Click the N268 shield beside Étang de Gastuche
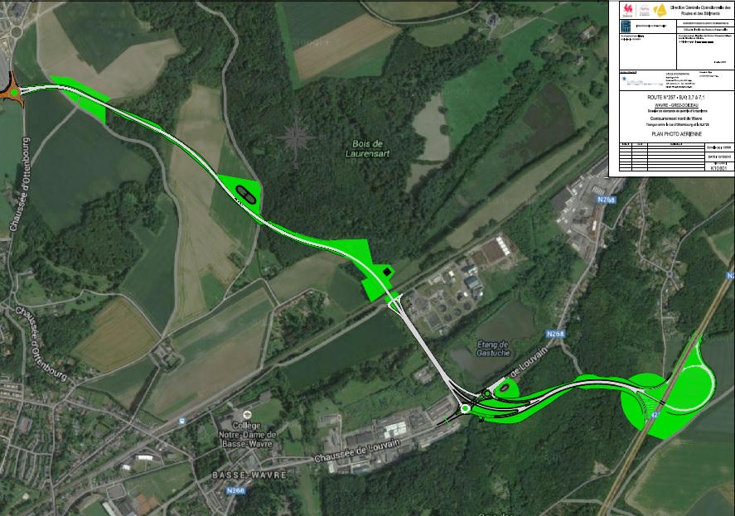Image resolution: width=735 pixels, height=516 pixels. tap(555, 334)
